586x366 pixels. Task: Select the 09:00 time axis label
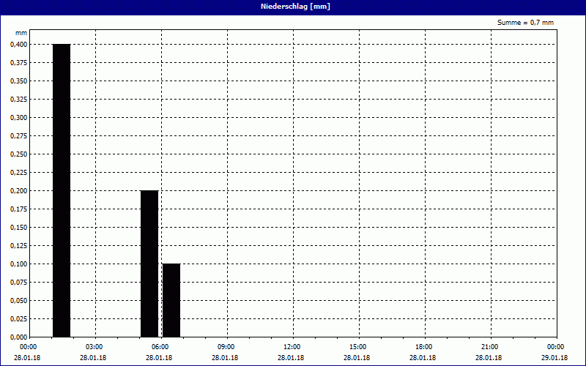tap(226, 347)
